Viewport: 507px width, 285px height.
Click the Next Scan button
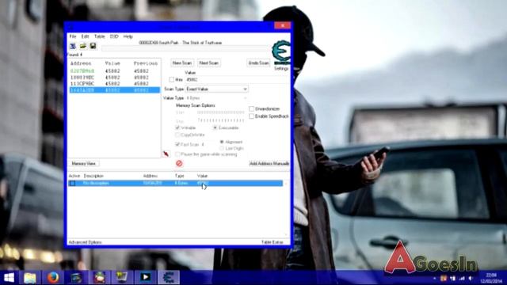point(209,63)
